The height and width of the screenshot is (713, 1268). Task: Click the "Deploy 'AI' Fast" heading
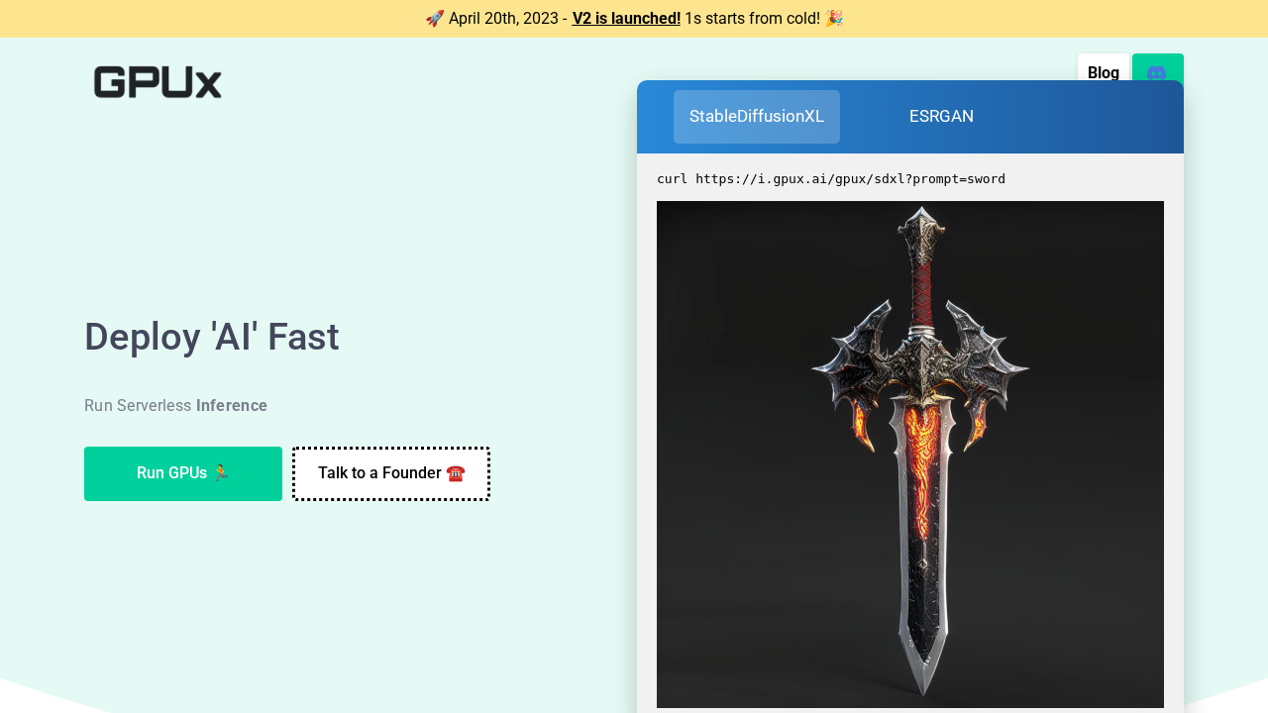[211, 337]
